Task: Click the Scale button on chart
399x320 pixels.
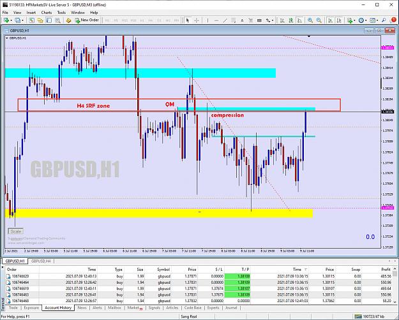Action: click(16, 231)
